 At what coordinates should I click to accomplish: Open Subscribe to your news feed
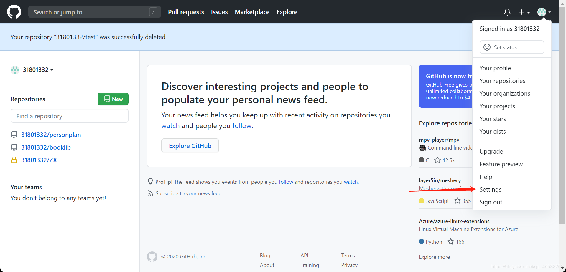(x=188, y=193)
